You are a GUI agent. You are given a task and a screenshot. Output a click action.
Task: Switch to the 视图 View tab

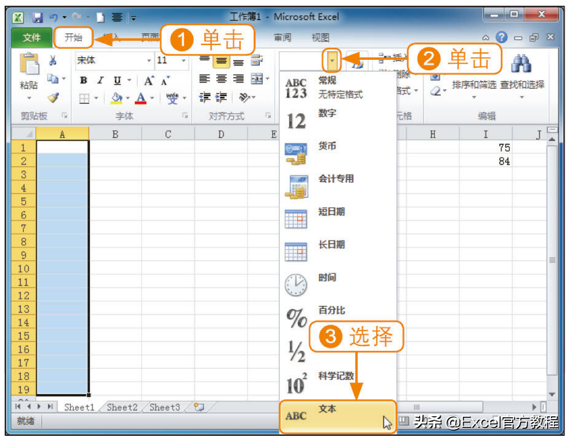pos(320,38)
